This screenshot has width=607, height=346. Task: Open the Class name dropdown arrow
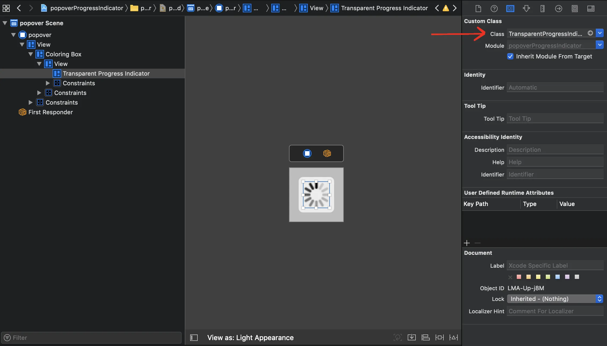599,33
